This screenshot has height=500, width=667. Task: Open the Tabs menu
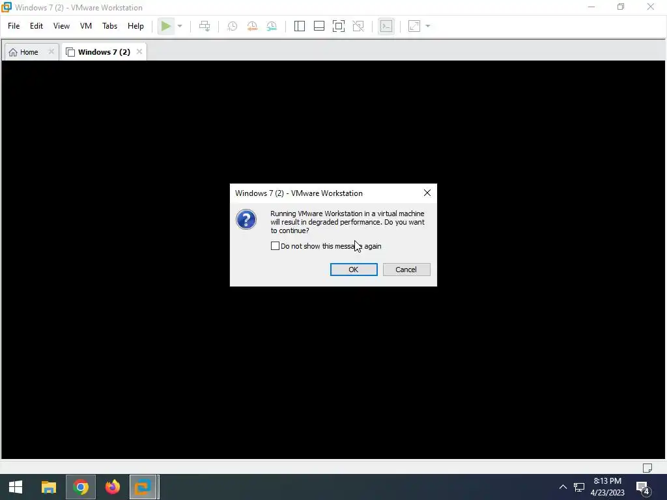pyautogui.click(x=109, y=26)
